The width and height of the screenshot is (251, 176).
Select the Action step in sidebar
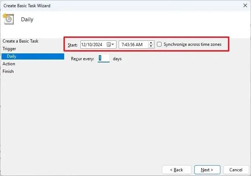[x=9, y=64]
